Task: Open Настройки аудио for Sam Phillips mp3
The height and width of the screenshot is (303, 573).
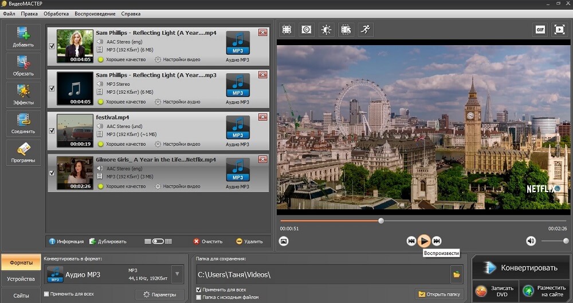Action: (178, 102)
